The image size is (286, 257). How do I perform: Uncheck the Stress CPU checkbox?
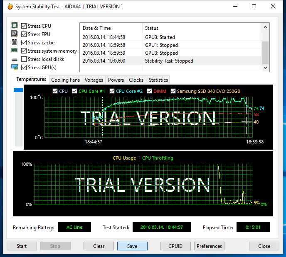[24, 26]
